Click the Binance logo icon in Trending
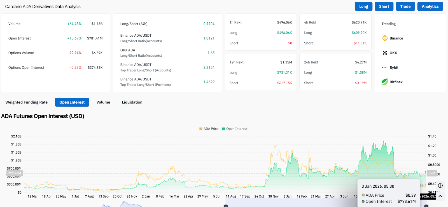 click(385, 38)
